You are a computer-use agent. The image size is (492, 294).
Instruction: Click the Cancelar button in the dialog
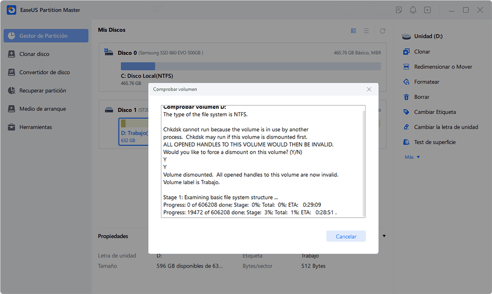click(x=346, y=236)
